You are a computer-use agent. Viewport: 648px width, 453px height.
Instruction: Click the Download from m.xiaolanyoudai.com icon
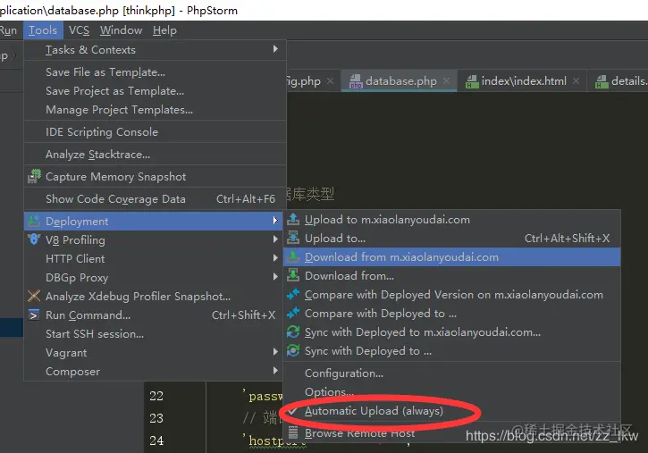293,256
